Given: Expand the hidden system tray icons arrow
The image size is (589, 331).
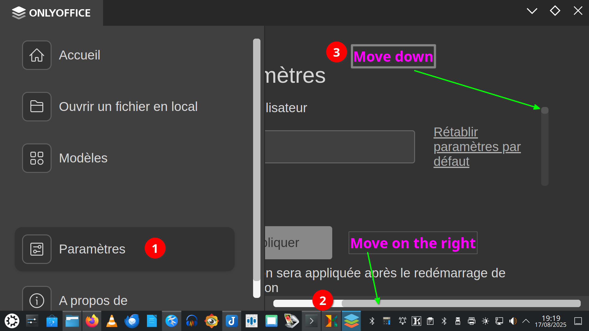Looking at the screenshot, I should pyautogui.click(x=526, y=321).
